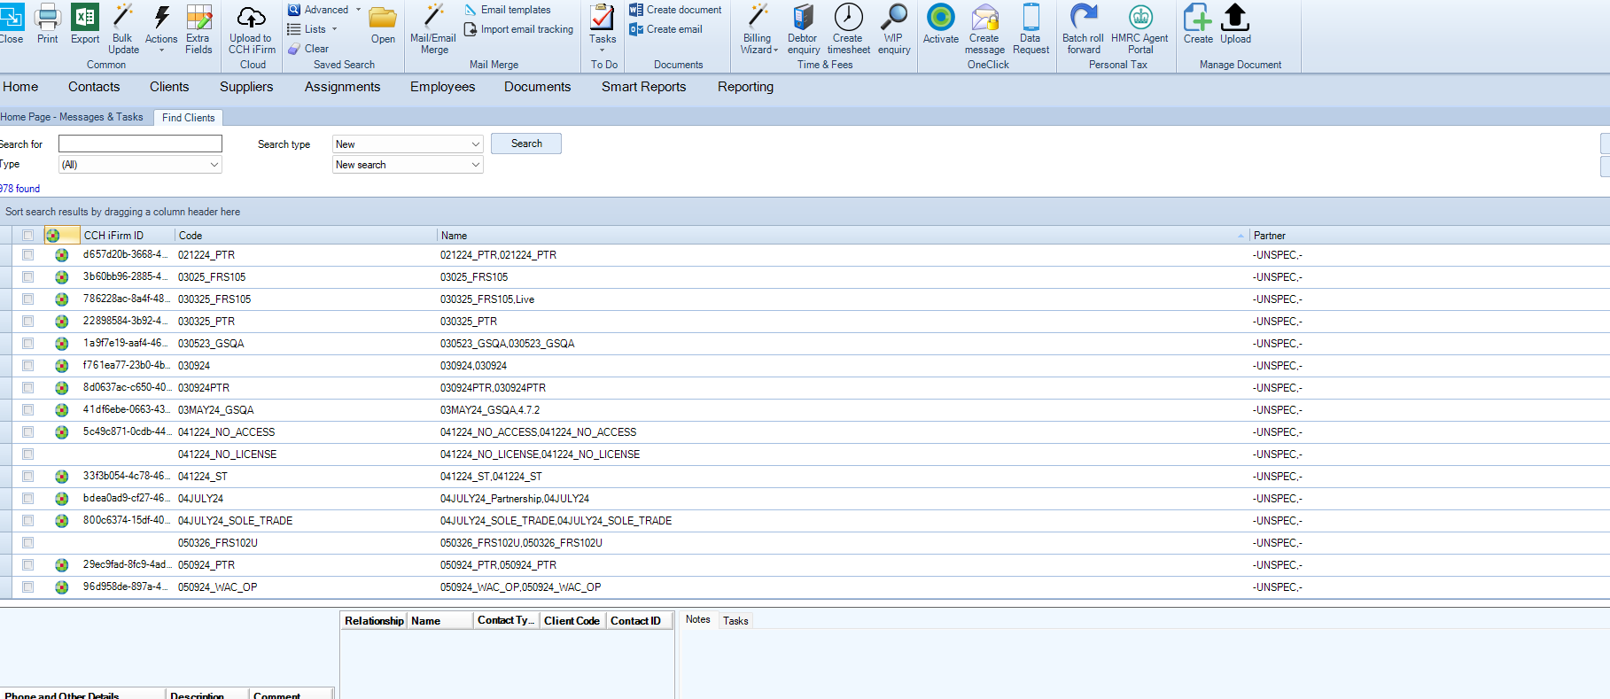The height and width of the screenshot is (699, 1610).
Task: Check the row 030924PTR checkbox
Action: [x=28, y=388]
